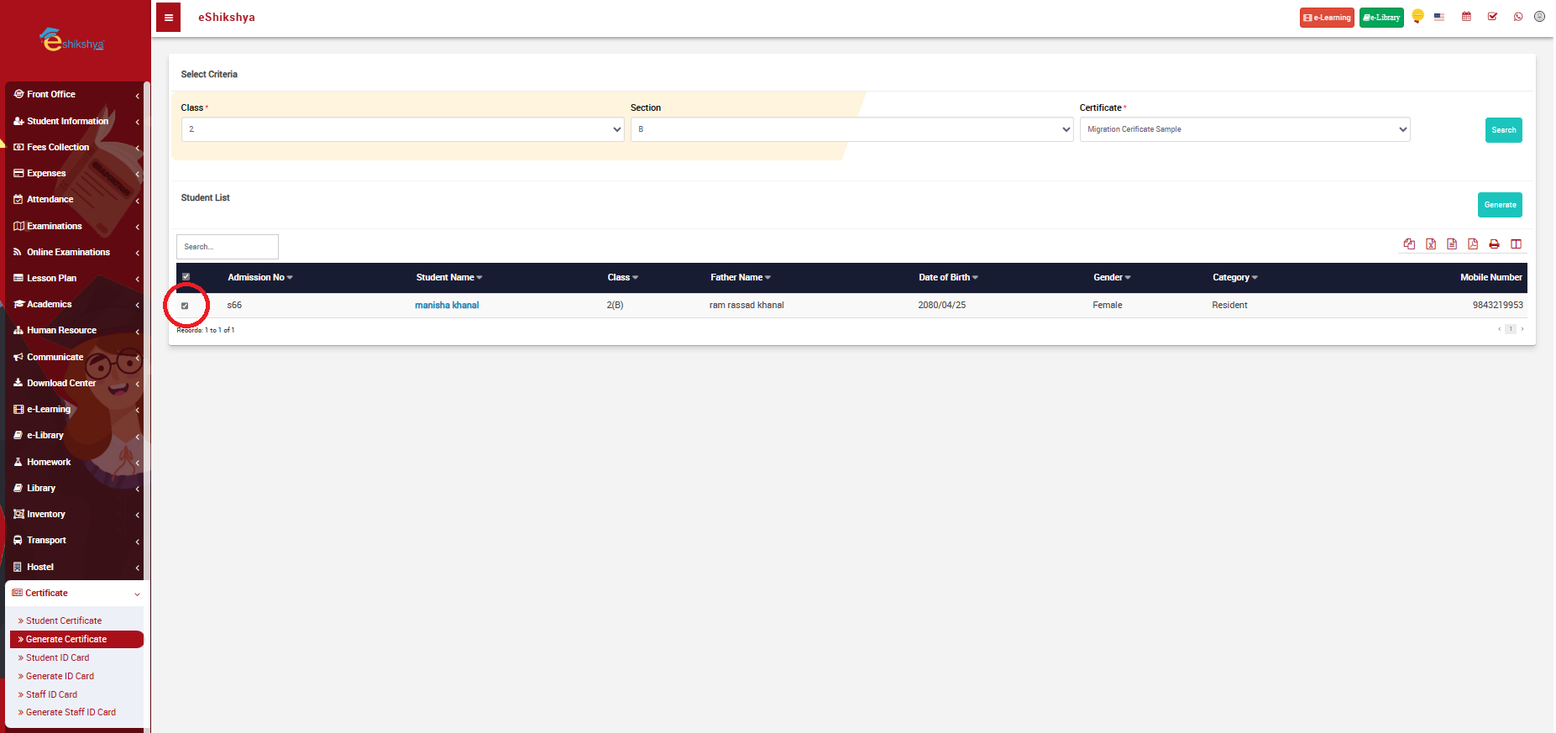
Task: Open the Class dropdown
Action: [x=402, y=129]
